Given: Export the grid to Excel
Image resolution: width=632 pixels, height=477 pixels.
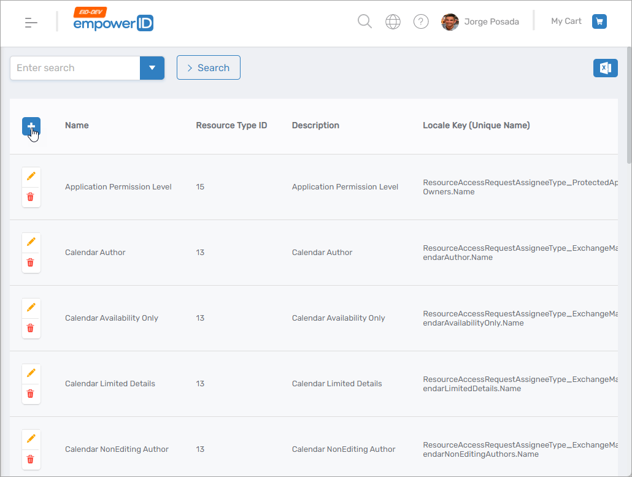Looking at the screenshot, I should pos(605,68).
